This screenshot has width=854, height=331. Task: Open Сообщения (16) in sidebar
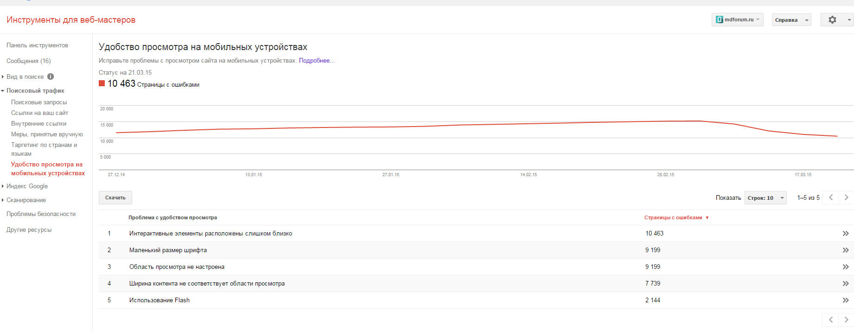tap(29, 61)
